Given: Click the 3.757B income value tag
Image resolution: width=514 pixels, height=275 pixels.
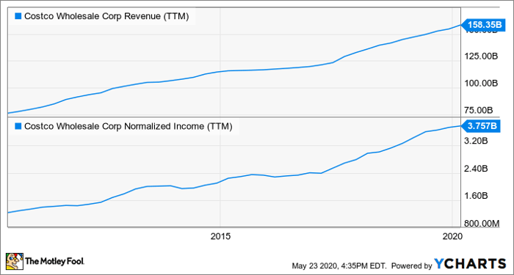Looking at the screenshot, I should click(x=480, y=125).
